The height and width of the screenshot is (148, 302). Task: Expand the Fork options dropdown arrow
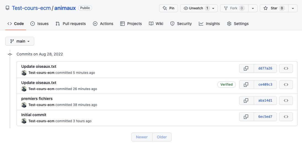click(253, 8)
